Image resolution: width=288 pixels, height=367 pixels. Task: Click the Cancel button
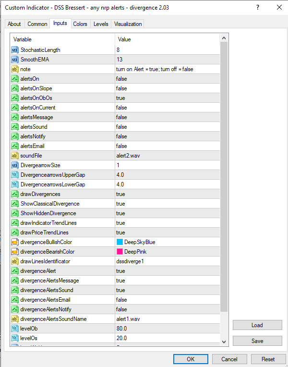[x=229, y=359]
